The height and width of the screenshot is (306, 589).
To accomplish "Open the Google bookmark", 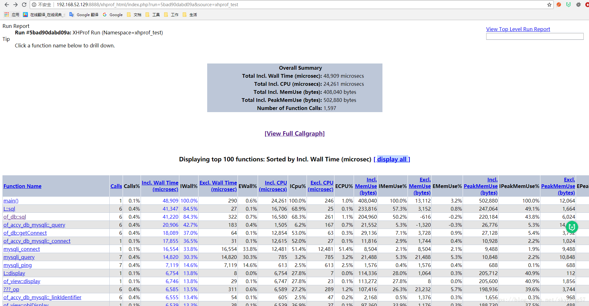I will click(113, 15).
